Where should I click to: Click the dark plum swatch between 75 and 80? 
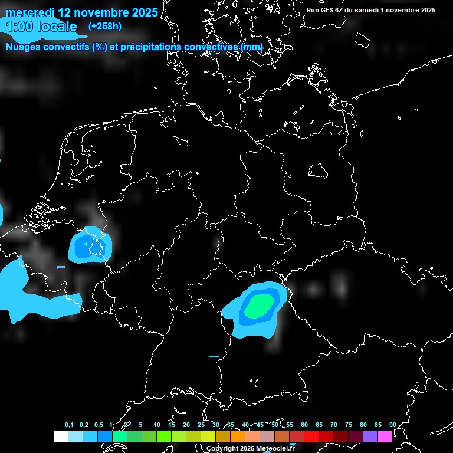coord(355,436)
